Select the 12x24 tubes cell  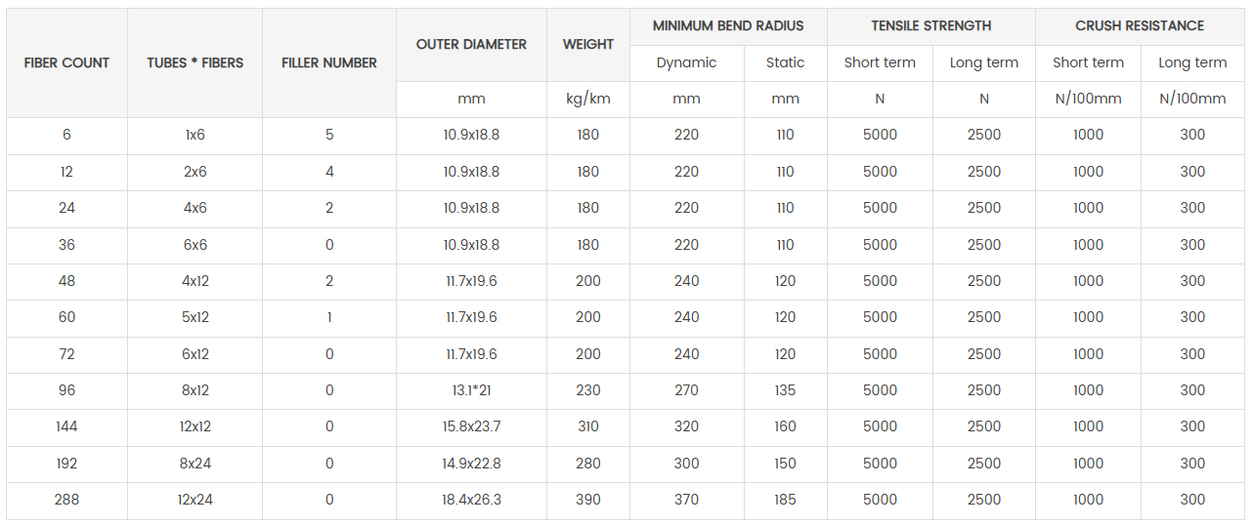pyautogui.click(x=195, y=501)
